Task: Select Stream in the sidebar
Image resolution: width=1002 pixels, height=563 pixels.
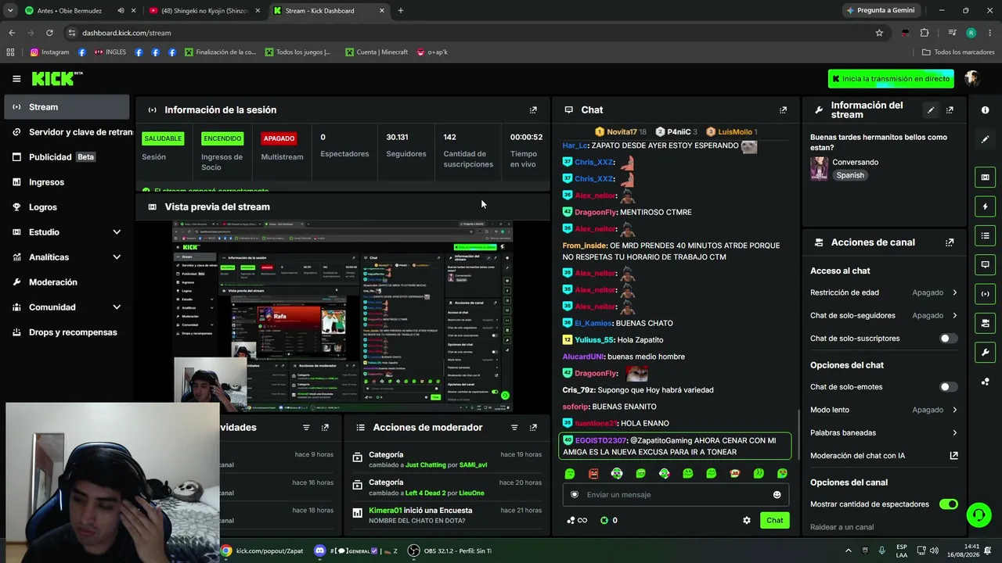Action: click(x=67, y=107)
